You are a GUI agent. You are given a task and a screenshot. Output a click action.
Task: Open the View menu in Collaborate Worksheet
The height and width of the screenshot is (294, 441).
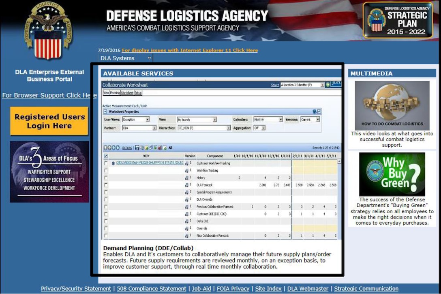tap(106, 92)
